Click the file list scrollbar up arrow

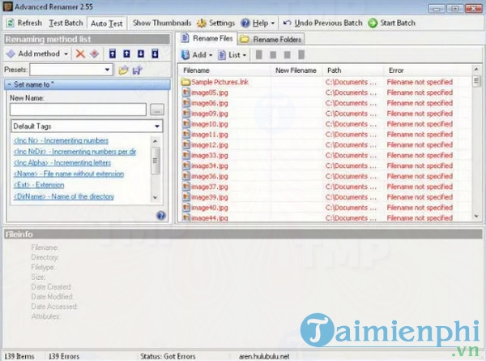click(476, 70)
